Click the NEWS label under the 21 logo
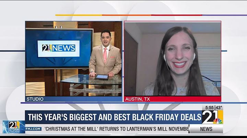 206,129
